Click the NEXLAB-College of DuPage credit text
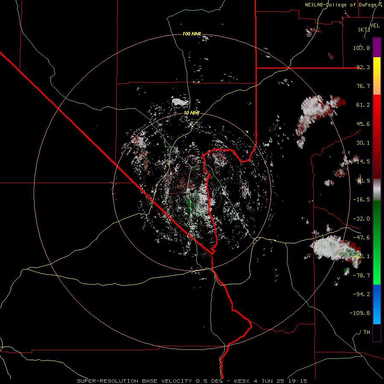384x384 pixels. (x=343, y=5)
